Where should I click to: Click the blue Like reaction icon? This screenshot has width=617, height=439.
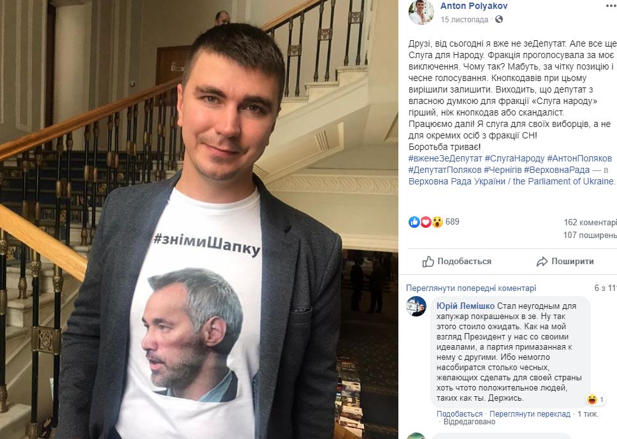coord(414,222)
